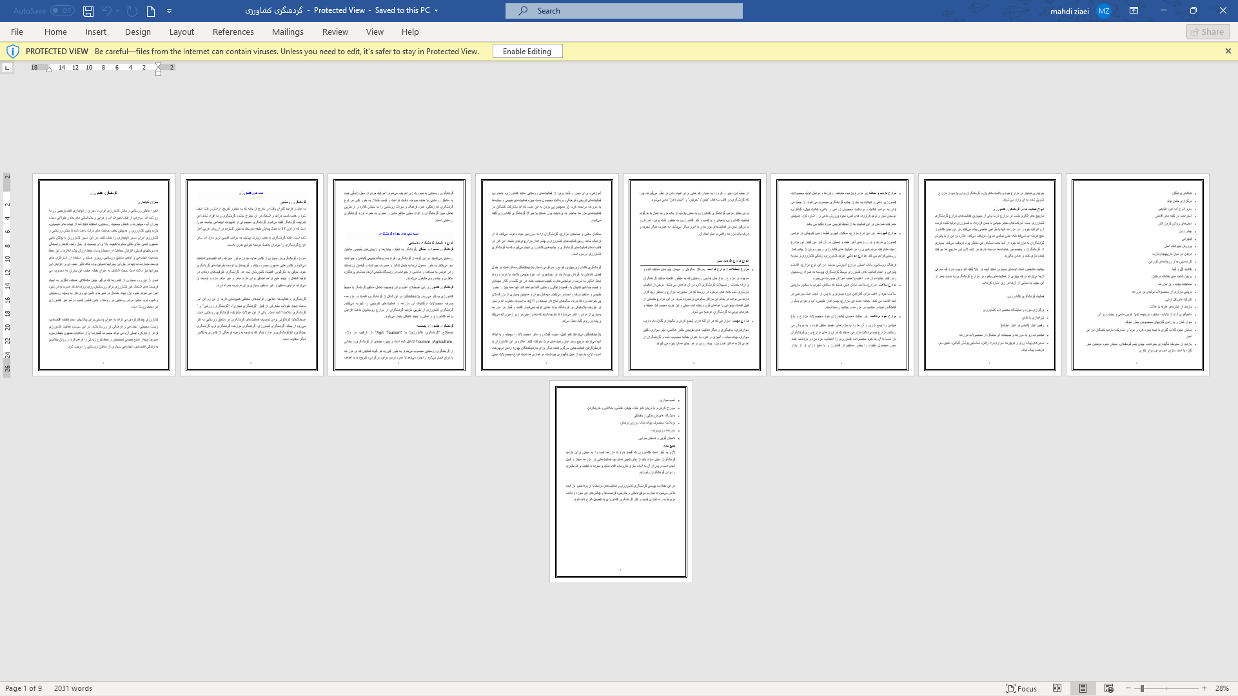Select the Design ribbon tab
1238x696 pixels.
[x=138, y=32]
